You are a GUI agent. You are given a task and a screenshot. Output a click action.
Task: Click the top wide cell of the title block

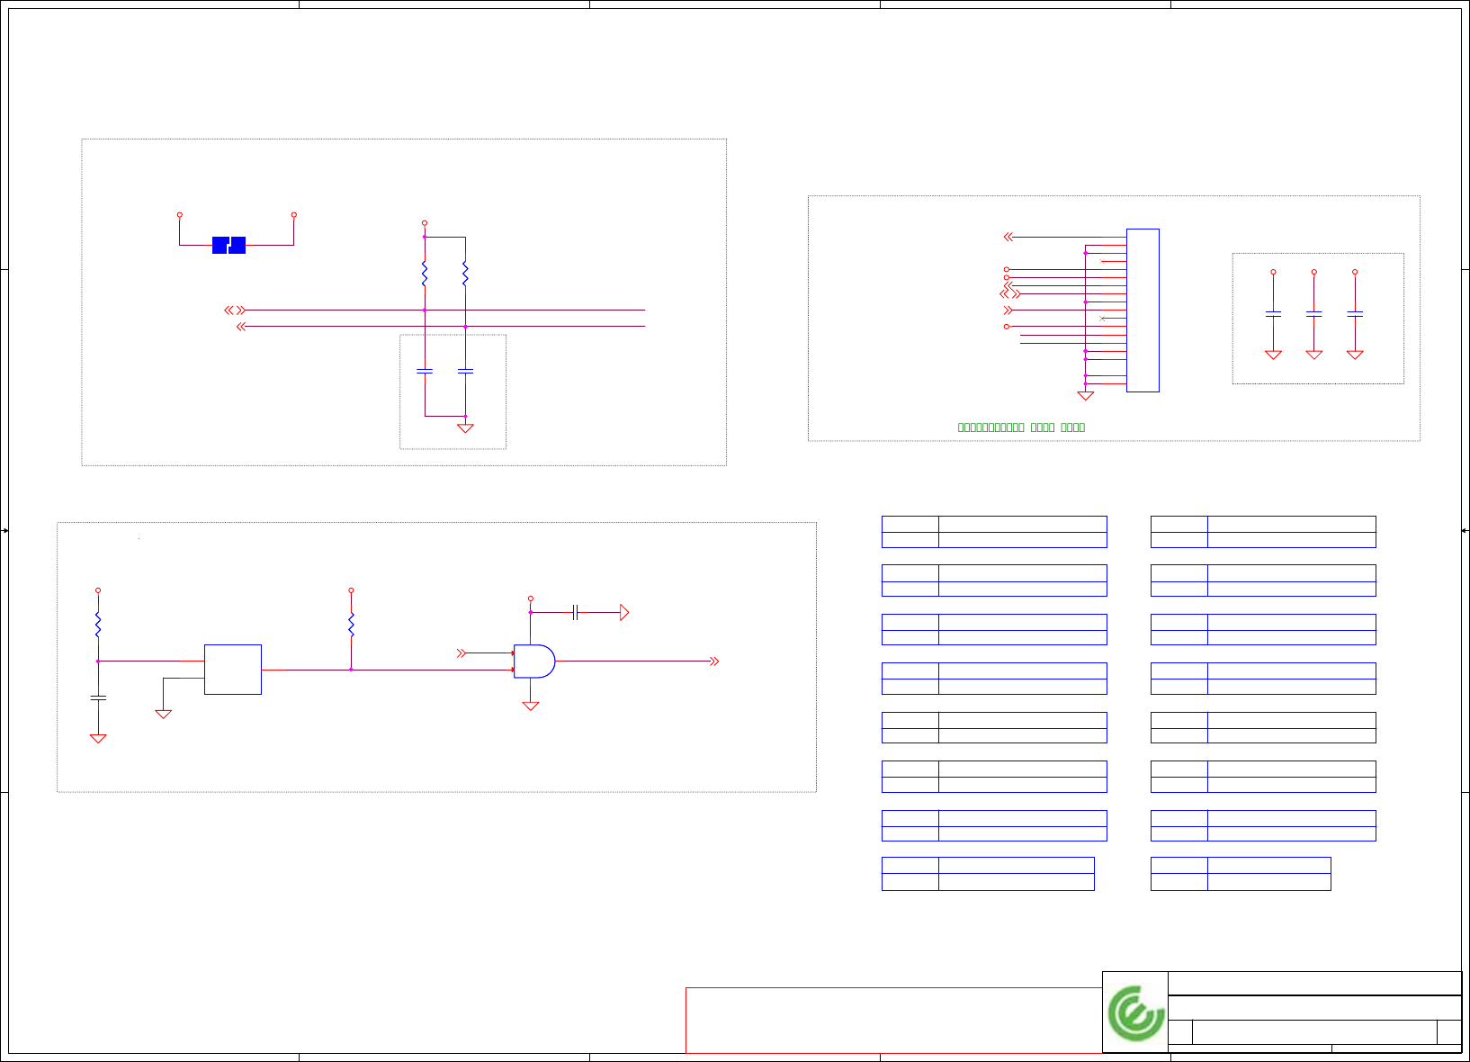[1314, 983]
